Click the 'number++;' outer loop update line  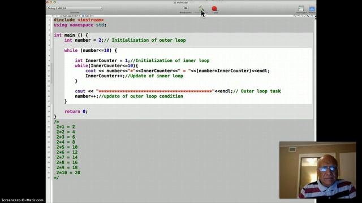(x=129, y=96)
